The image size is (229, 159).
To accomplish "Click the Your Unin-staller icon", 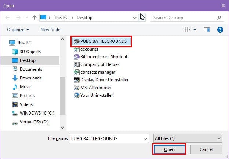I will [x=77, y=96].
